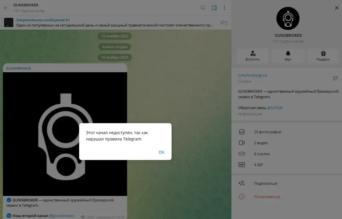Open the 2 видео media section
This screenshot has width=342, height=219.
(x=287, y=143)
